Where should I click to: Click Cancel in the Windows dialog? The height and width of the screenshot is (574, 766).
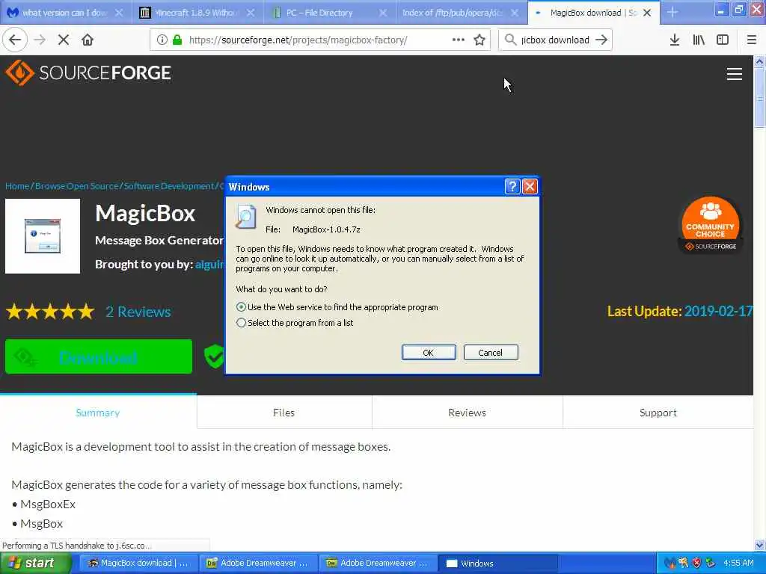[x=491, y=353]
